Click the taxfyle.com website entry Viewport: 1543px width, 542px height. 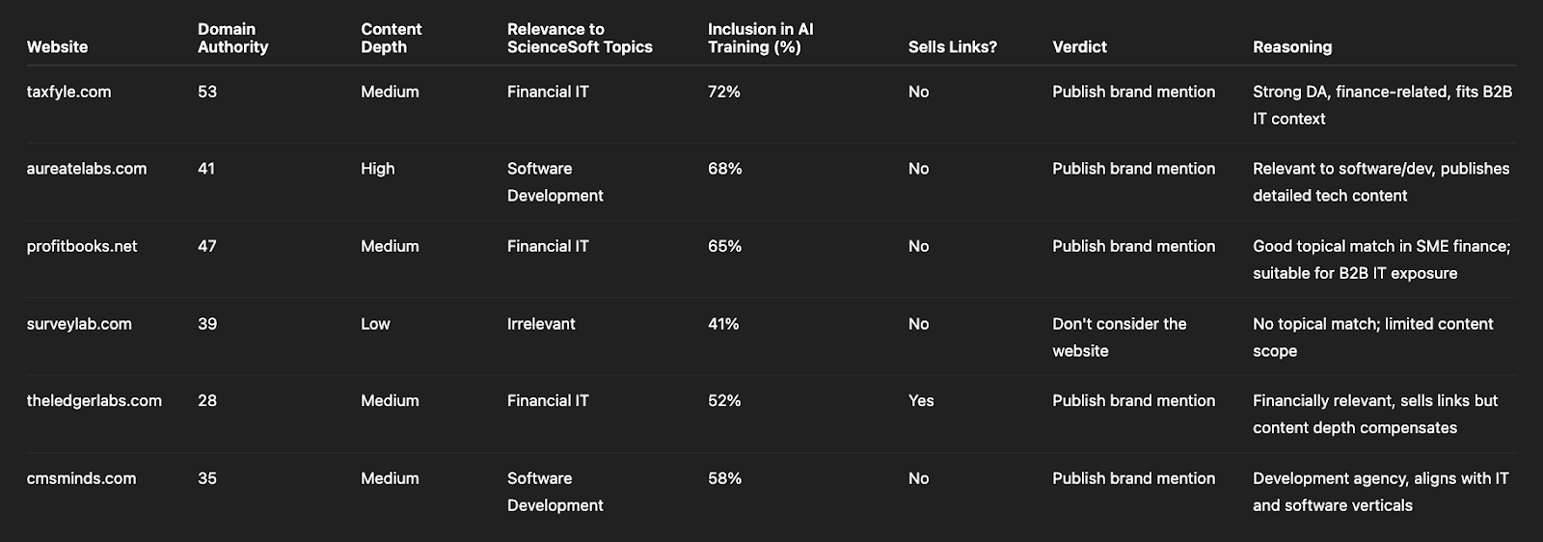click(x=68, y=92)
